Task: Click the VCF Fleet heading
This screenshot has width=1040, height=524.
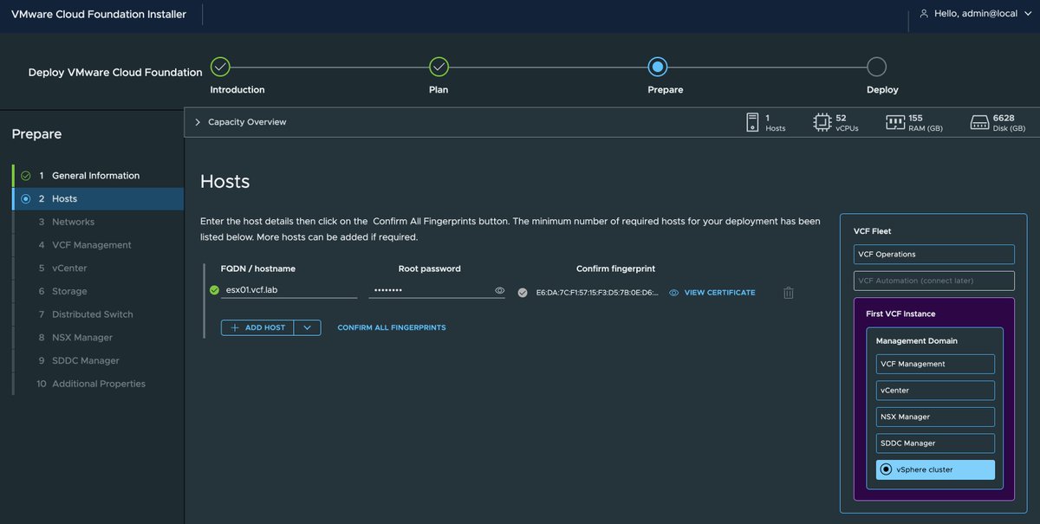Action: [872, 231]
